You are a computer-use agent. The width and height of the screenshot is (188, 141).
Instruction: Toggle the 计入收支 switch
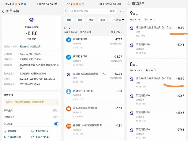point(57,124)
